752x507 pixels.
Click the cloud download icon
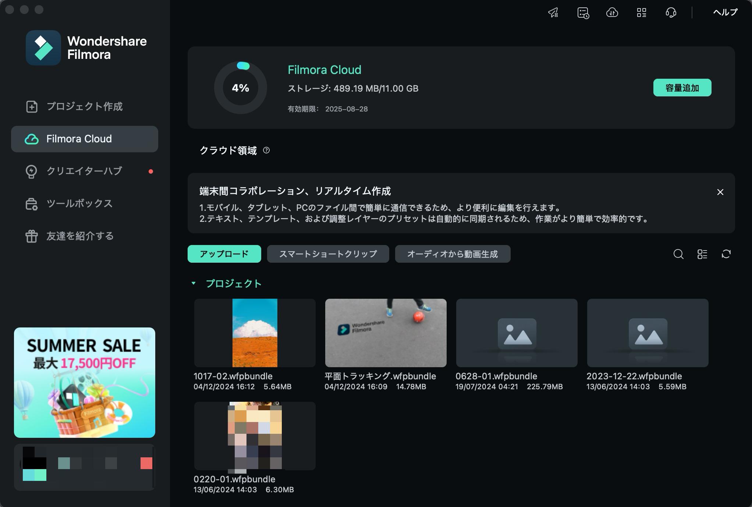612,13
